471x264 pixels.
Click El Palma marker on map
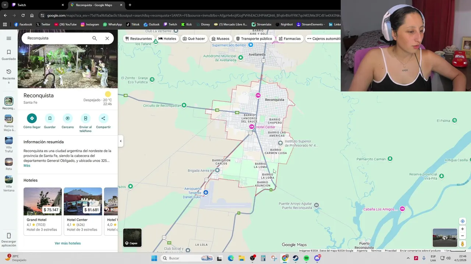(455, 120)
